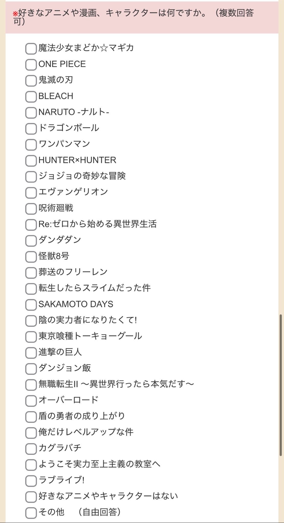Select the ONE PIECE checkbox
This screenshot has width=284, height=523.
point(31,65)
